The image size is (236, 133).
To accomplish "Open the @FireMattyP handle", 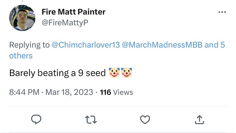I will tap(65, 23).
